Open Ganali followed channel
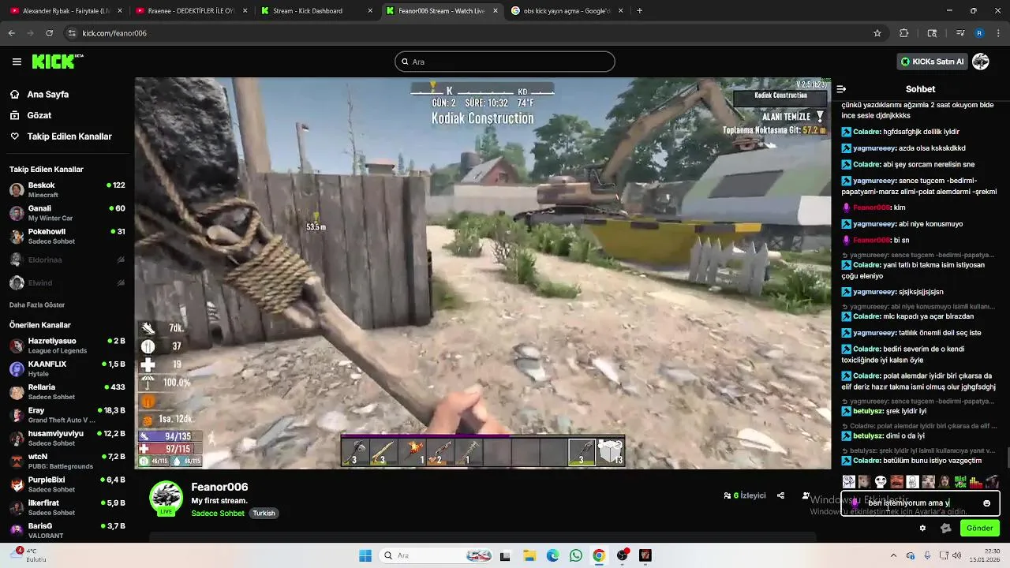1010x568 pixels. 67,213
